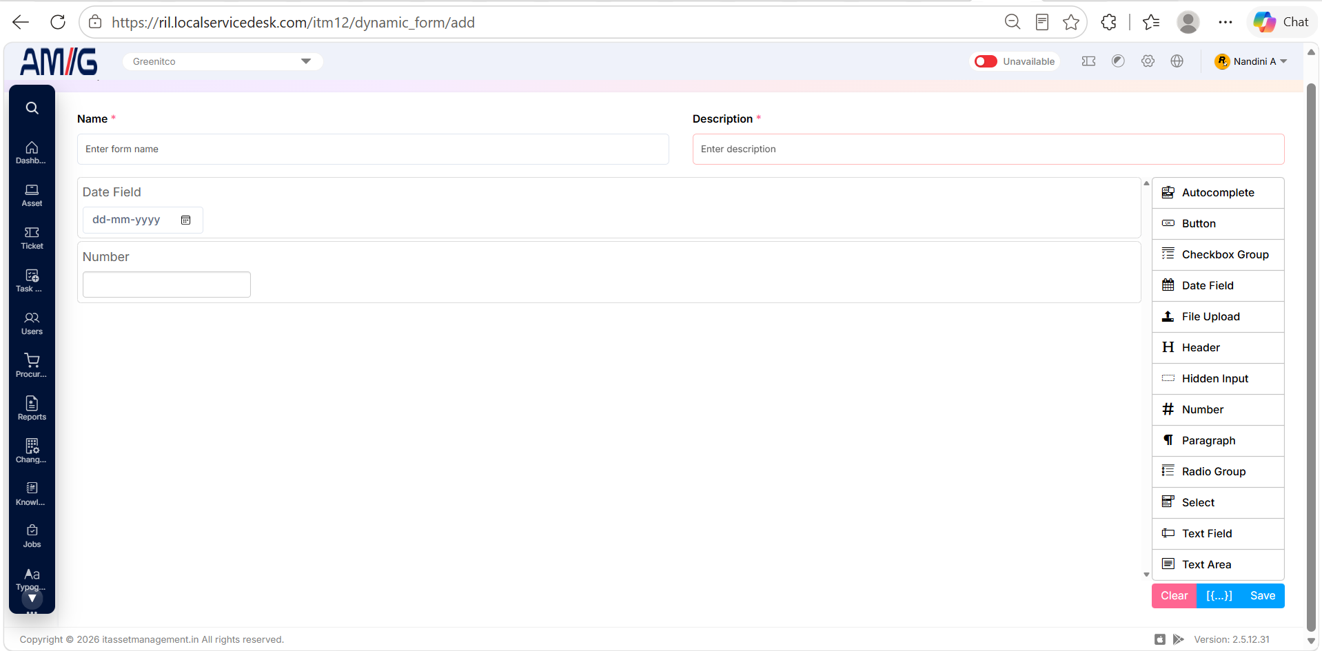This screenshot has height=651, width=1322.
Task: Open the Knowledge base module
Action: (x=32, y=495)
